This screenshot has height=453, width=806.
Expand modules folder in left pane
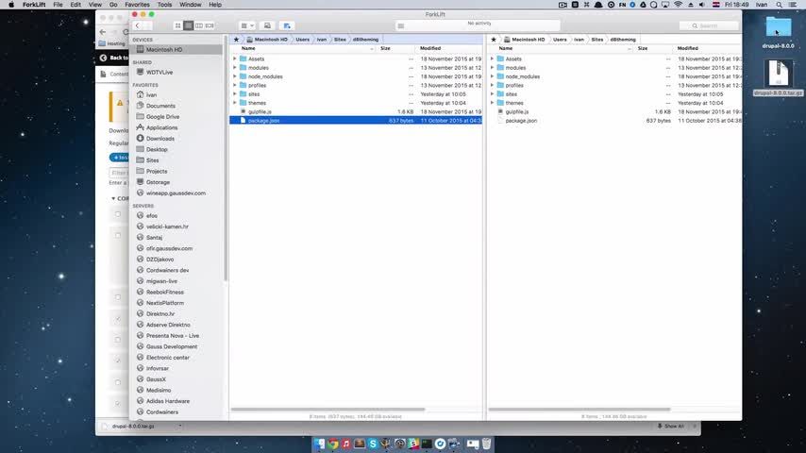pos(235,68)
